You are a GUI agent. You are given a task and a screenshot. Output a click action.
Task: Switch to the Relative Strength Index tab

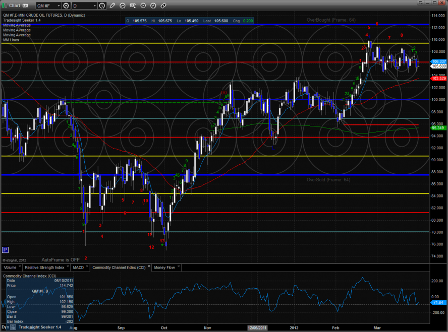click(45, 268)
